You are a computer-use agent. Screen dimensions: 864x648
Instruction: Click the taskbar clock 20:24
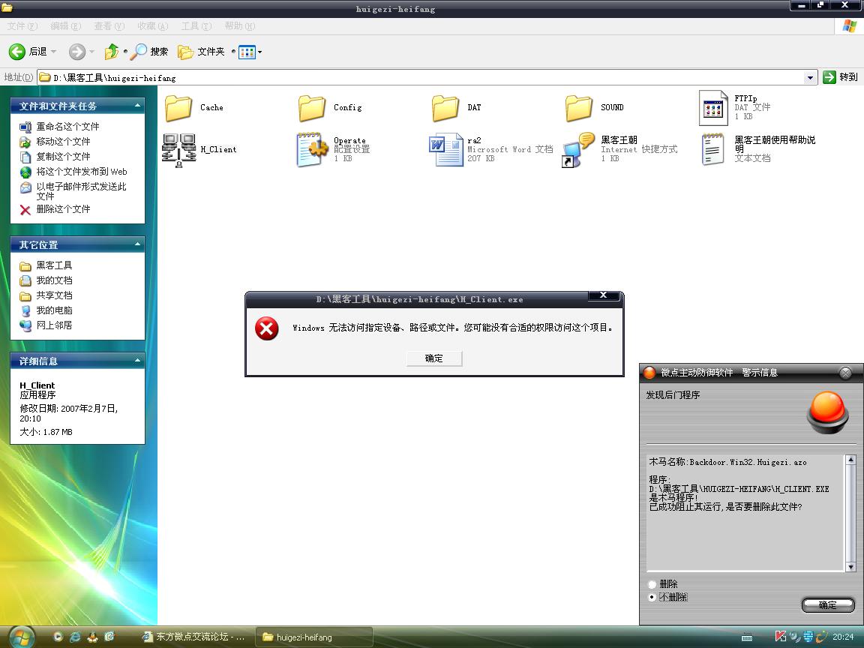tap(843, 637)
